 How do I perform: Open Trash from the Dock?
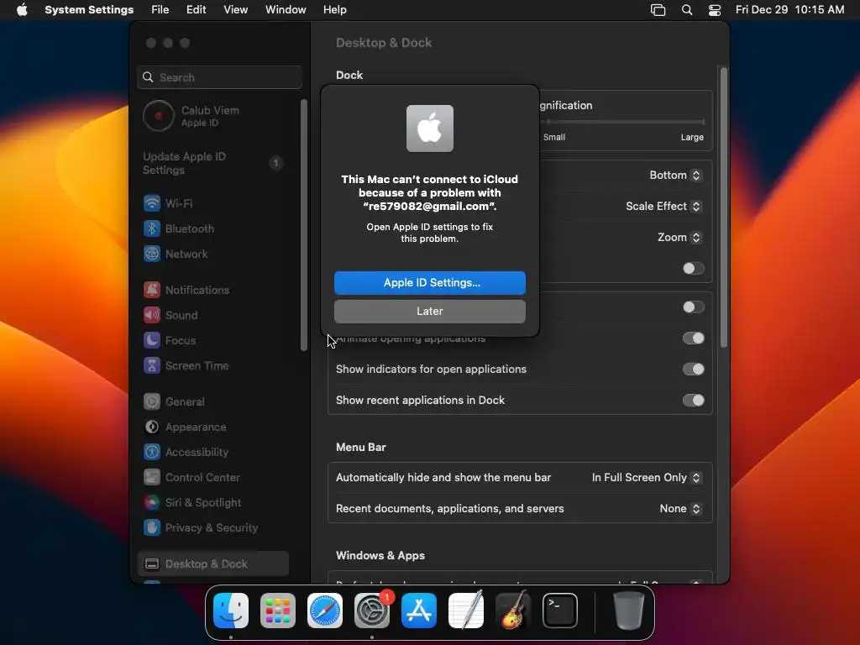tap(628, 611)
